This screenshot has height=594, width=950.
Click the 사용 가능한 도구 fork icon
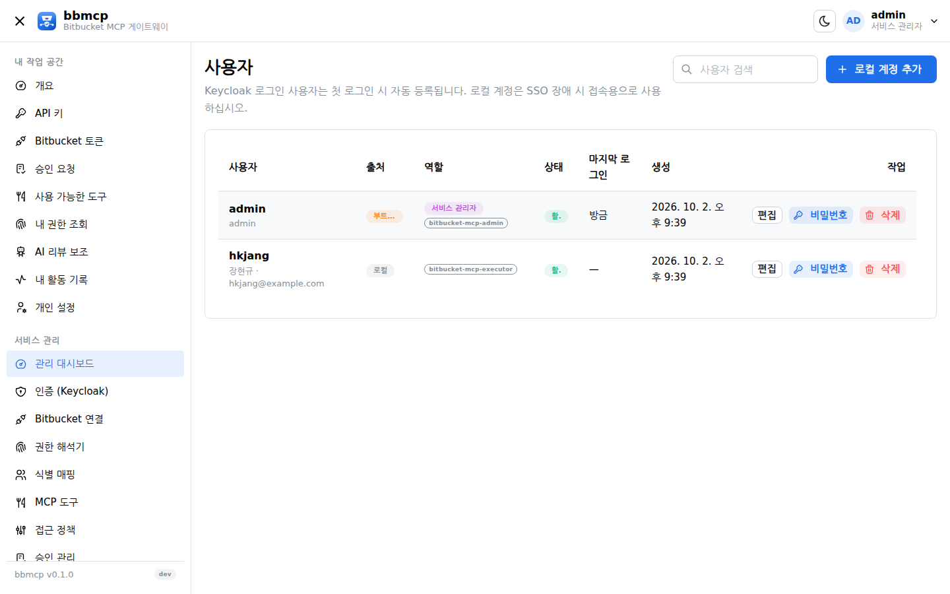point(21,197)
